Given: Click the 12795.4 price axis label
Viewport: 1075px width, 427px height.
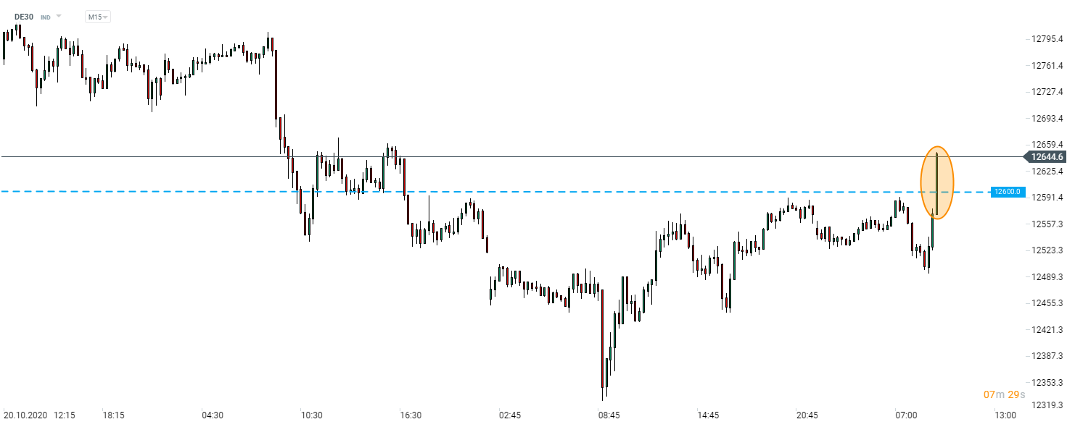Looking at the screenshot, I should click(1047, 39).
